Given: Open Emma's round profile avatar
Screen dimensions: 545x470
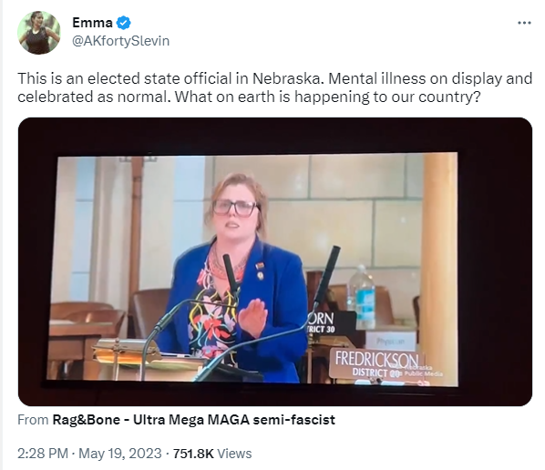Looking at the screenshot, I should (39, 33).
